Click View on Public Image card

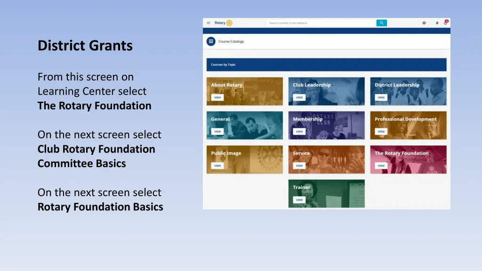pos(217,166)
